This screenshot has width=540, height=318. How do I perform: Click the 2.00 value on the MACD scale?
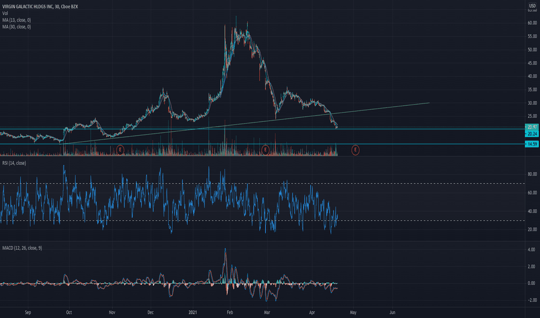pos(532,267)
